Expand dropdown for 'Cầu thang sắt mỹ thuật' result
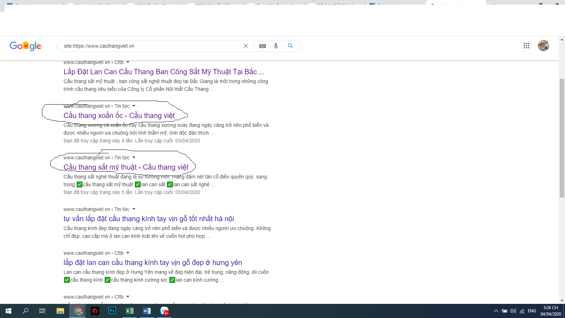 134,158
